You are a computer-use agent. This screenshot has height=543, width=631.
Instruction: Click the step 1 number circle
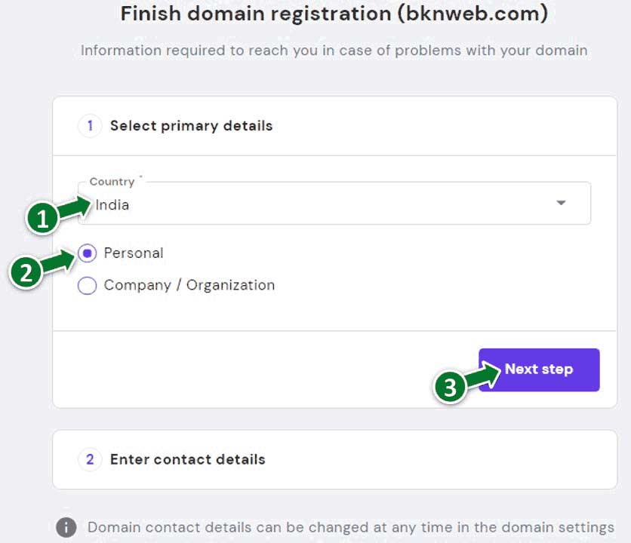tap(90, 126)
